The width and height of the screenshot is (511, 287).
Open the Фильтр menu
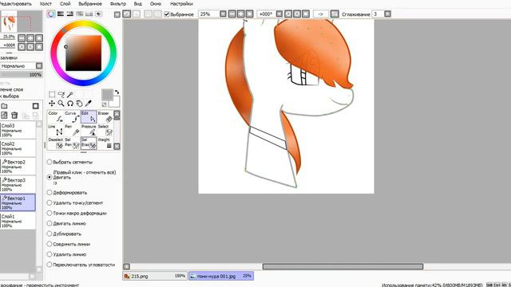click(117, 4)
